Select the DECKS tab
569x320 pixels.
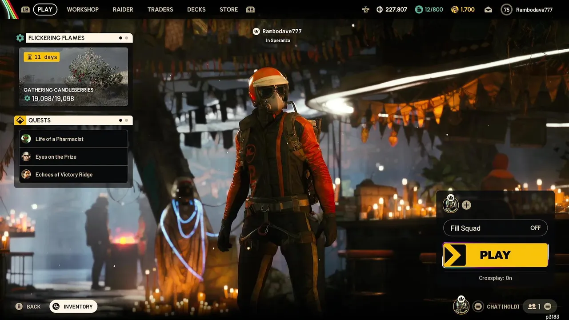click(x=196, y=9)
